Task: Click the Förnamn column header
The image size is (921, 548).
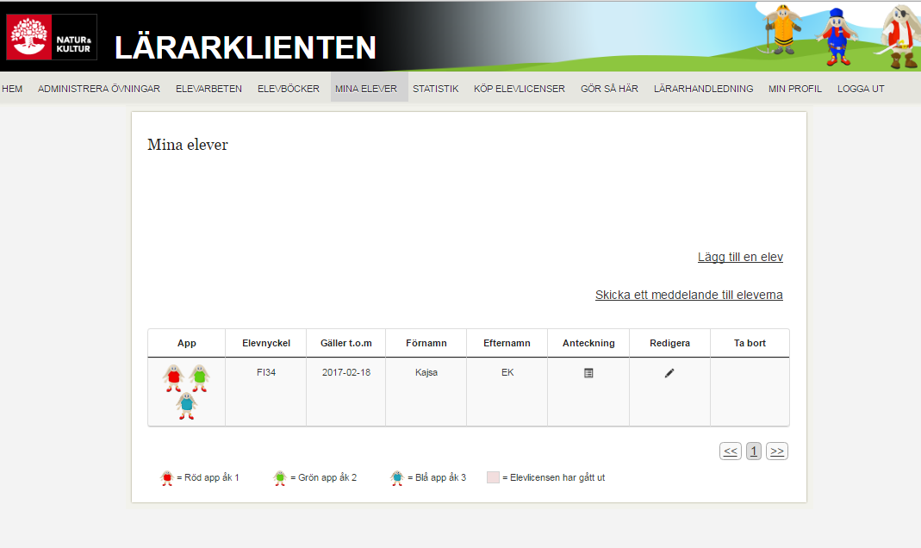Action: point(426,343)
